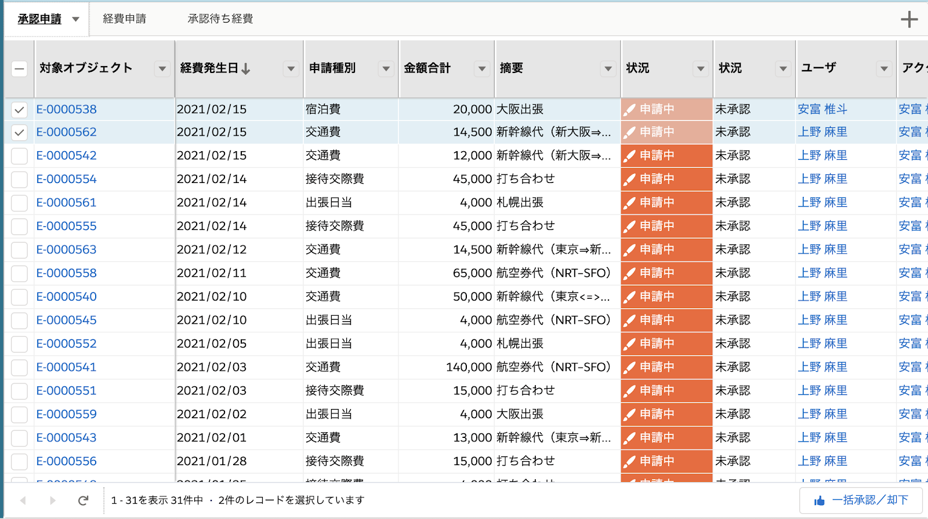
Task: Switch to the 経費申請 tab
Action: point(125,19)
